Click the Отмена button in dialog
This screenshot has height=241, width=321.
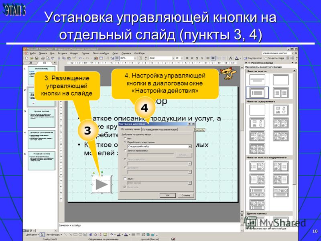pyautogui.click(x=186, y=195)
